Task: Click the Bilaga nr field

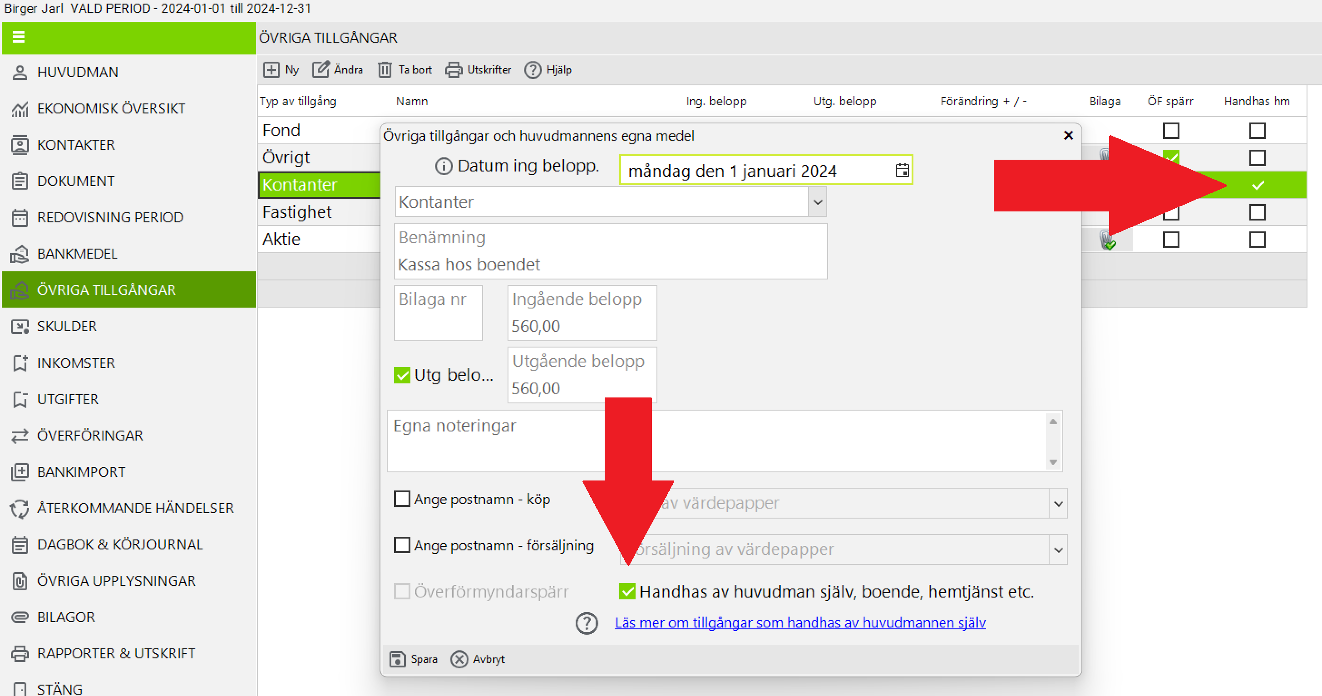Action: coord(438,313)
